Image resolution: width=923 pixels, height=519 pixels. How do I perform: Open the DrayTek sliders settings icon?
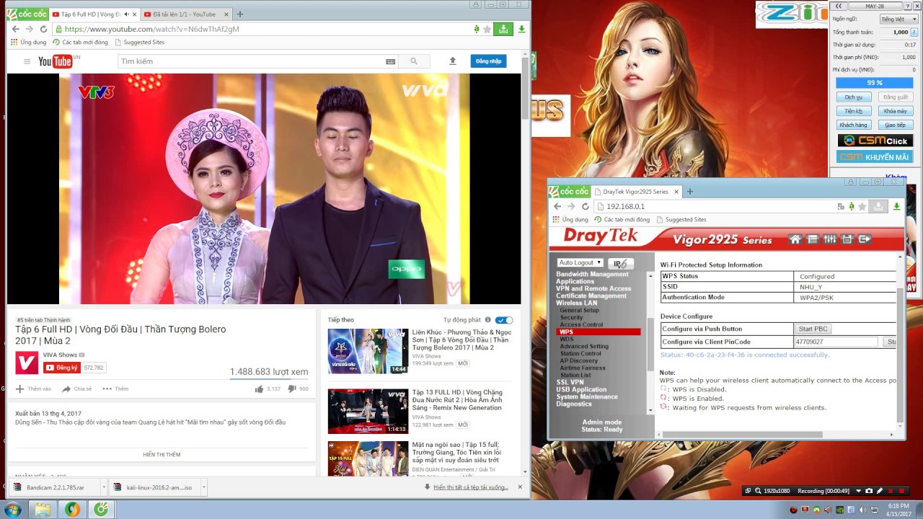tap(830, 239)
